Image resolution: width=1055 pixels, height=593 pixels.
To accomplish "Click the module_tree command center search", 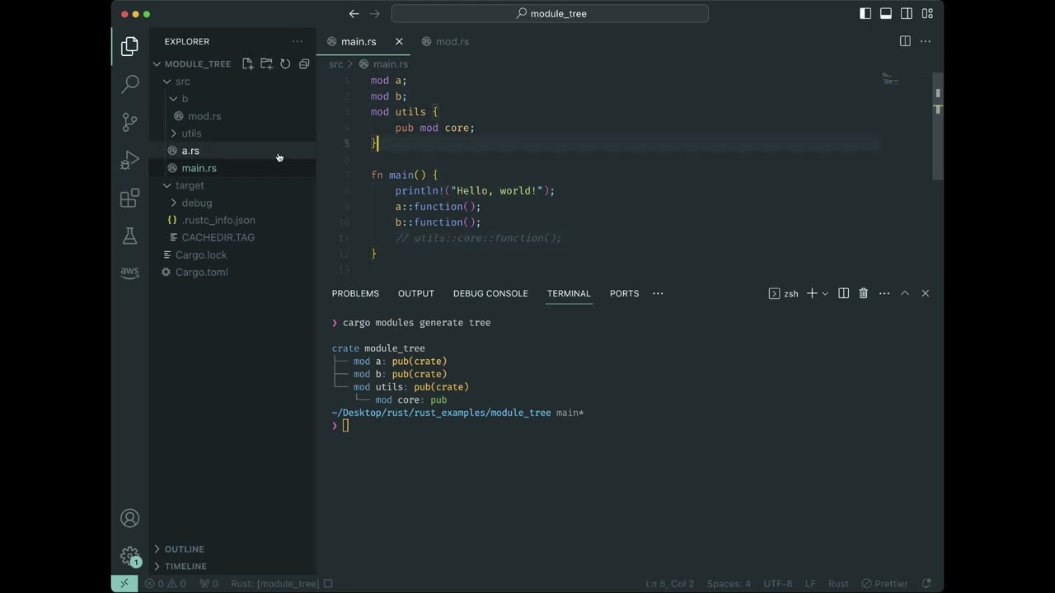I will point(550,13).
